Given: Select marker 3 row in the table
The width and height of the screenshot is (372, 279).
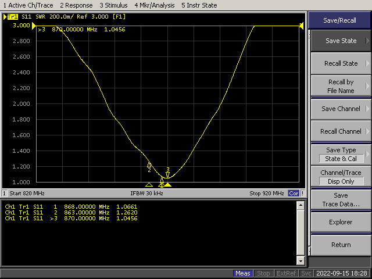Looking at the screenshot, I should pyautogui.click(x=71, y=219).
